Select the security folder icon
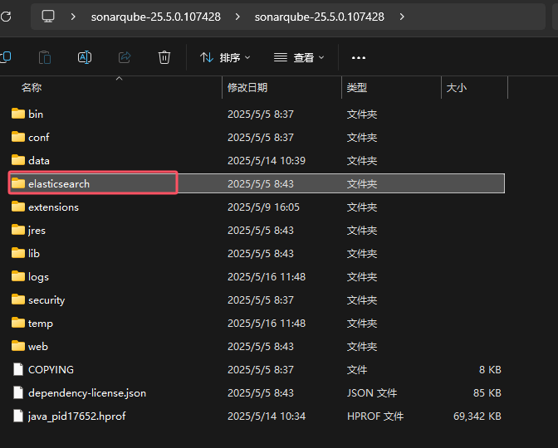This screenshot has height=448, width=558. (18, 299)
